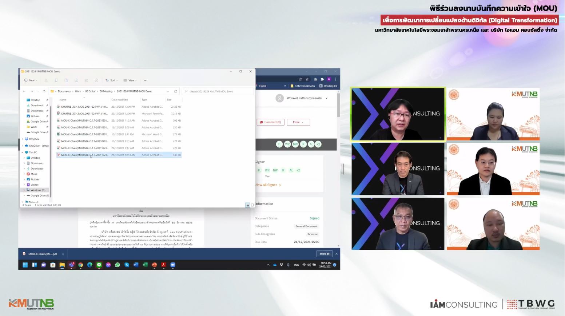Image resolution: width=565 pixels, height=316 pixels.
Task: Select Videos under This PC
Action: click(33, 185)
